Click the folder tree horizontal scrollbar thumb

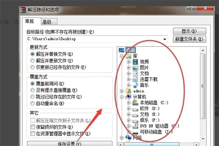coord(152,144)
